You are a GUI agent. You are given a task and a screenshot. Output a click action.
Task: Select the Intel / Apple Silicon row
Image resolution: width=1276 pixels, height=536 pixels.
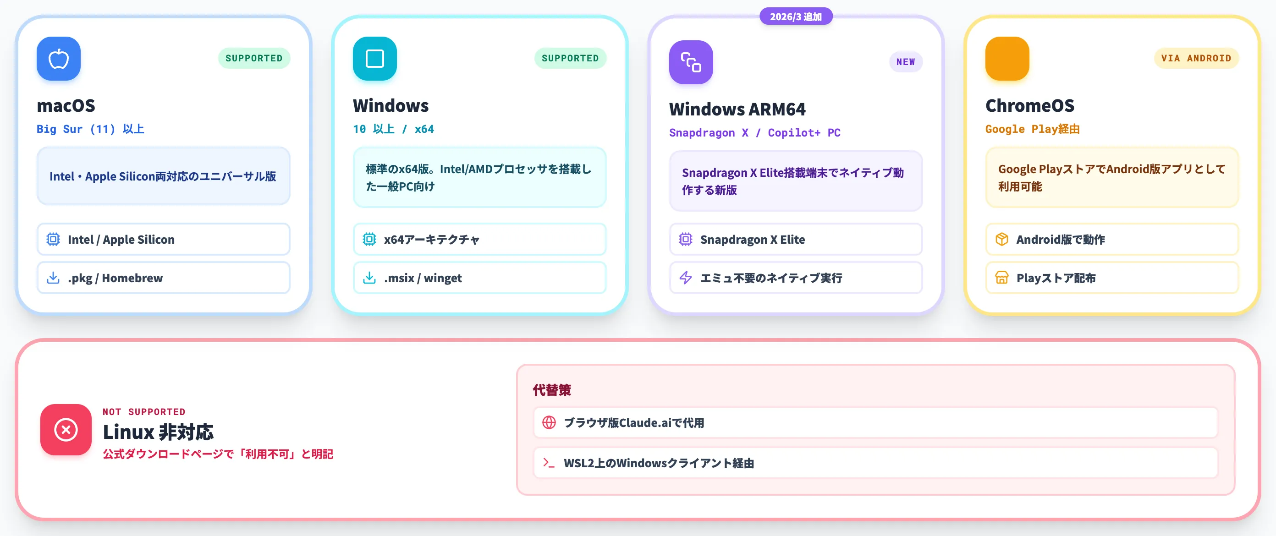(x=164, y=239)
